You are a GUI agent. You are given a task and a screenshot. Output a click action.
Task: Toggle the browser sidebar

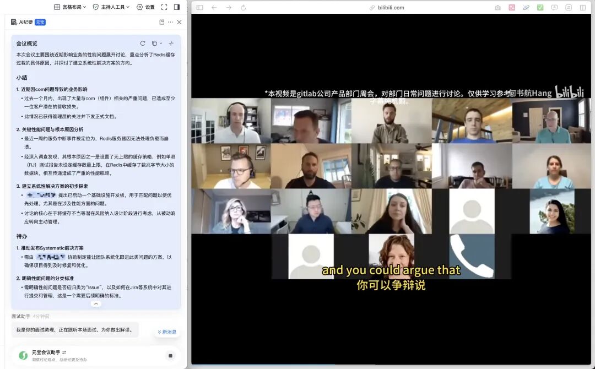(199, 8)
